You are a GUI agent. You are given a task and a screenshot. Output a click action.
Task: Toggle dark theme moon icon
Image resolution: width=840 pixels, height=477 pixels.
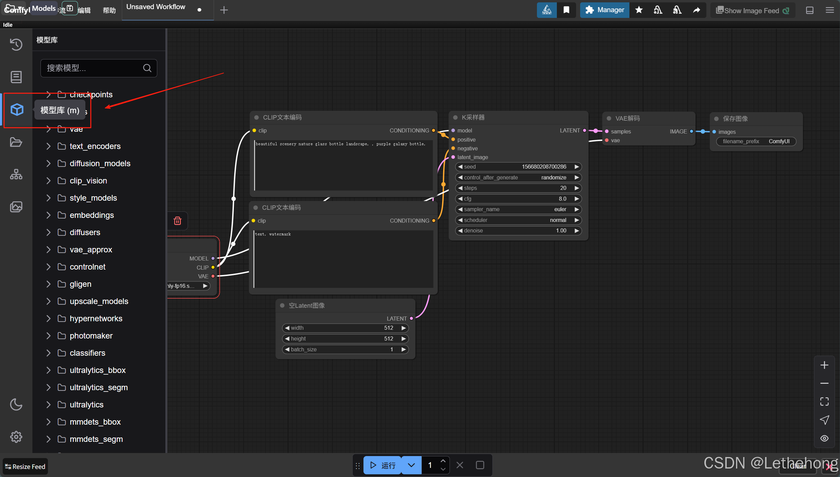(x=16, y=404)
